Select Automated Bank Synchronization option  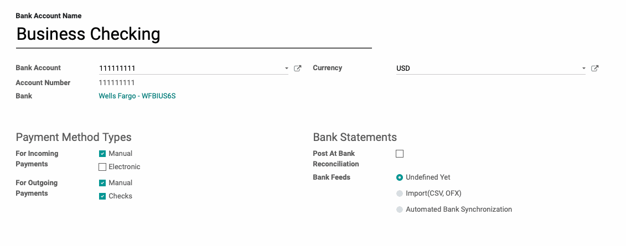(400, 210)
